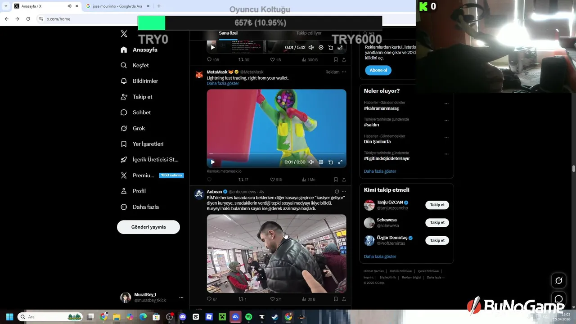Click the page vertical scrollbar thumb
This screenshot has height=324, width=576.
click(x=574, y=169)
